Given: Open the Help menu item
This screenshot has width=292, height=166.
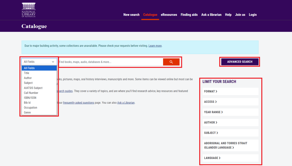Looking at the screenshot, I should (x=228, y=15).
